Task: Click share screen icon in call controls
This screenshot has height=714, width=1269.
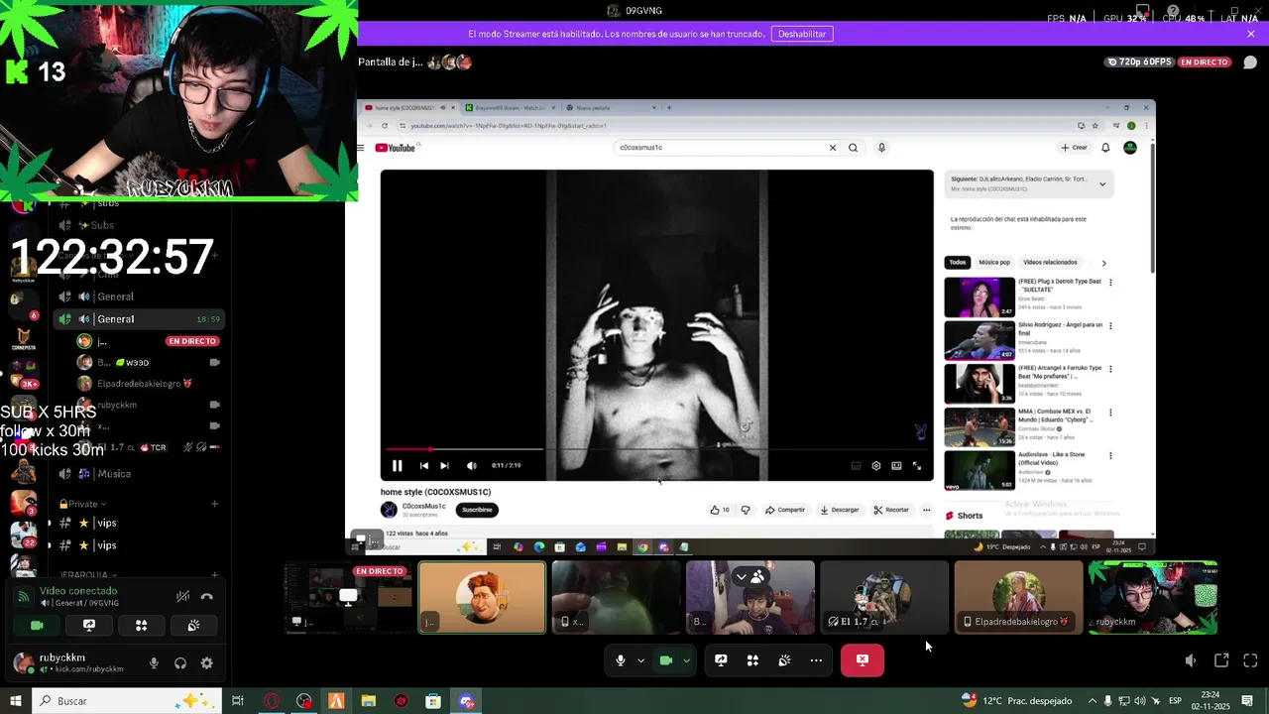Action: point(721,660)
